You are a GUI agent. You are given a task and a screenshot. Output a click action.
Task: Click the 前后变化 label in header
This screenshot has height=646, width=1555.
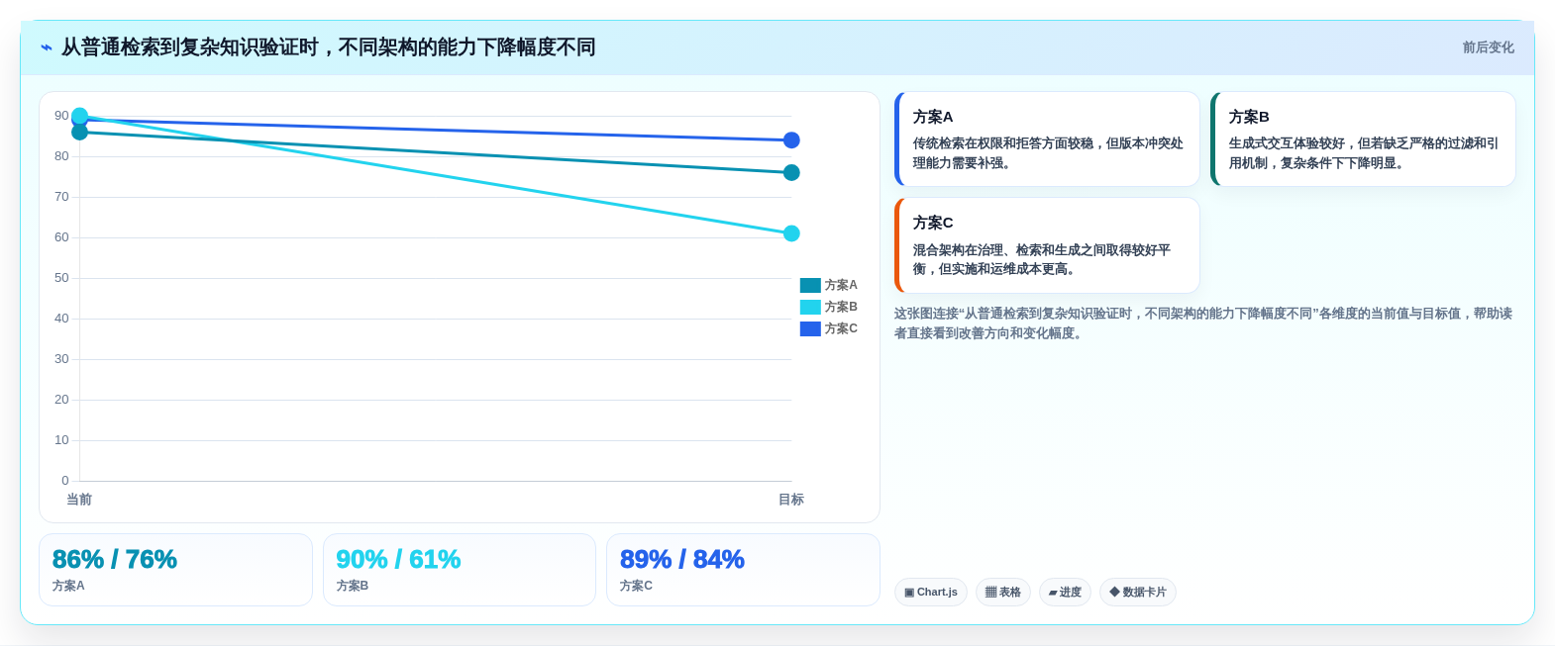1488,47
